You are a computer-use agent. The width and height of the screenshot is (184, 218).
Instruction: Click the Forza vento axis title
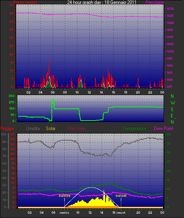pyautogui.click(x=25, y=2)
